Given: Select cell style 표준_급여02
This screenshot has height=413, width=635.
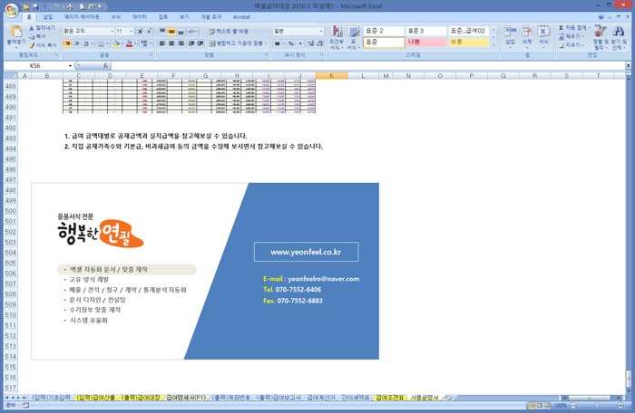Looking at the screenshot, I should pos(469,31).
